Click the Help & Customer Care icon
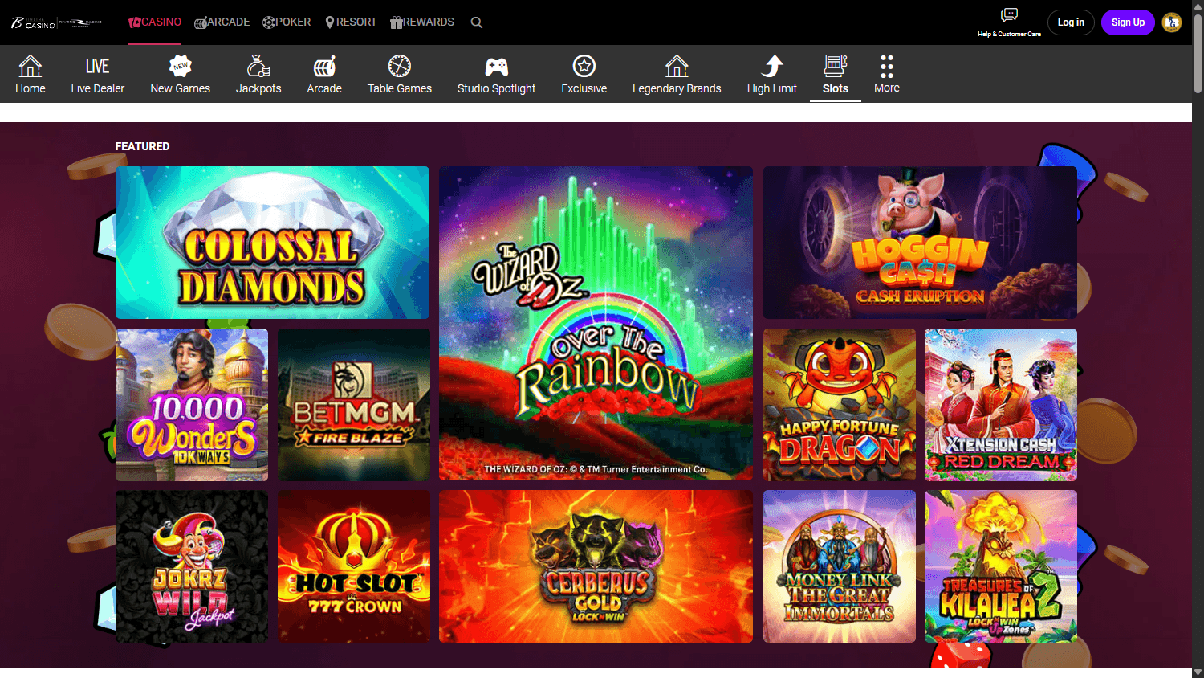The height and width of the screenshot is (678, 1204). pyautogui.click(x=1007, y=16)
